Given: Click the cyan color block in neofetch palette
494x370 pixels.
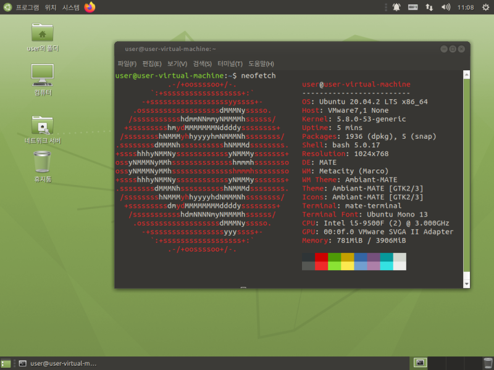Looking at the screenshot, I should coord(387,261).
